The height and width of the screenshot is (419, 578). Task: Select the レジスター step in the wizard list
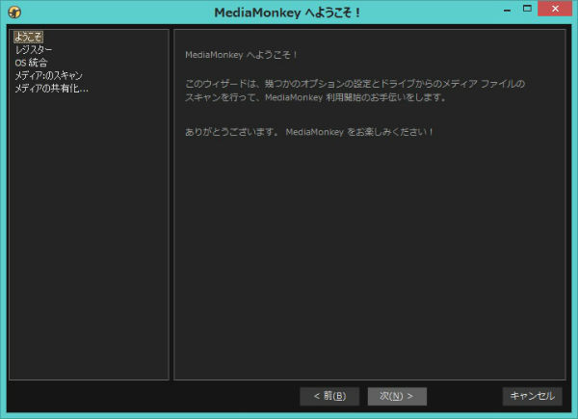34,49
